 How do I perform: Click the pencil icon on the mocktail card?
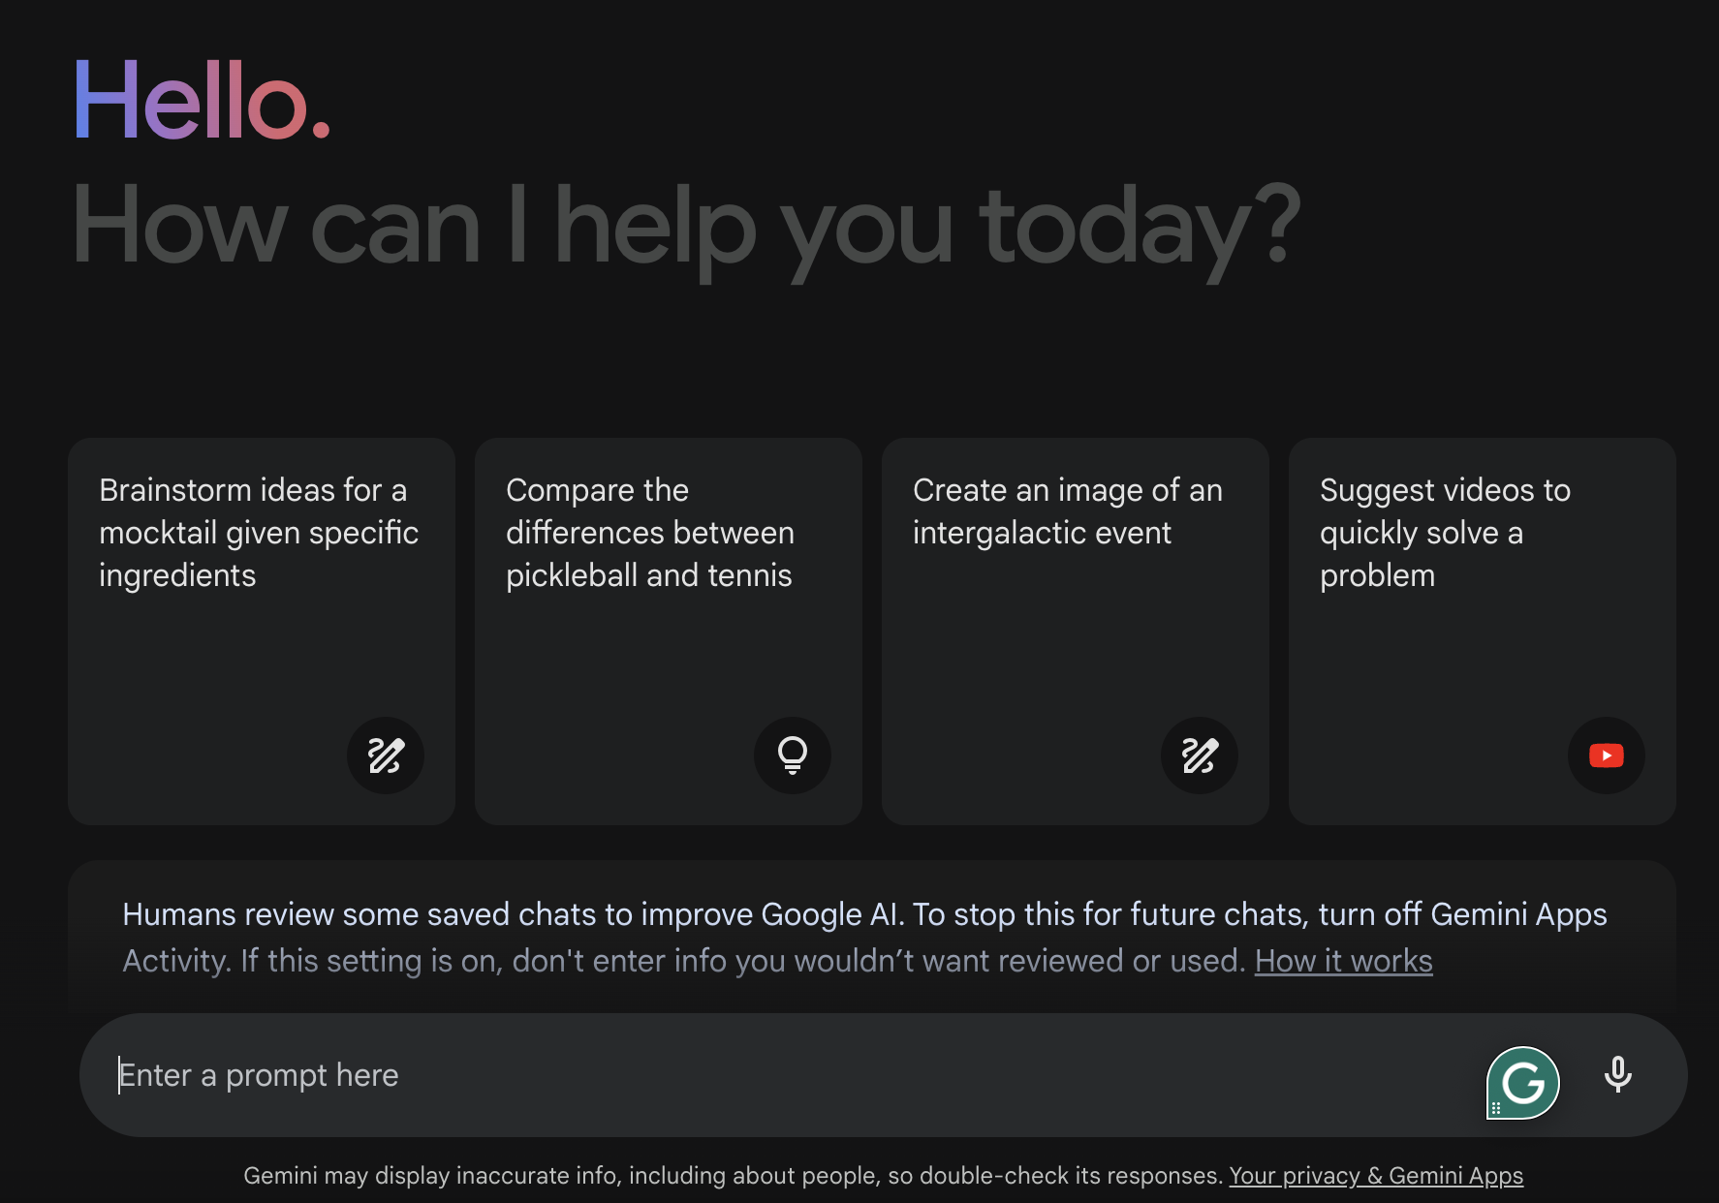[385, 756]
